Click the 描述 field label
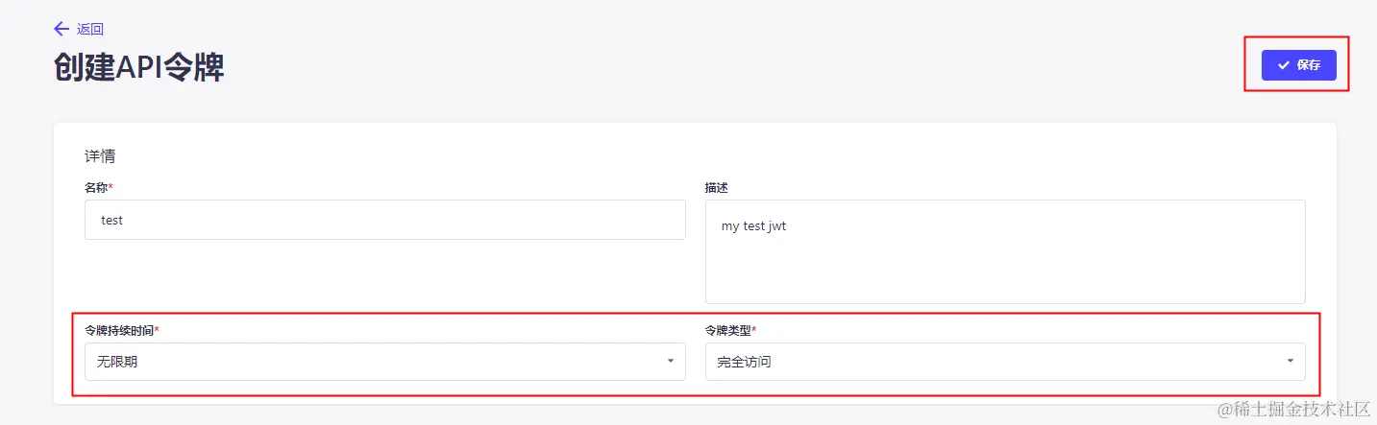This screenshot has height=425, width=1377. point(717,187)
